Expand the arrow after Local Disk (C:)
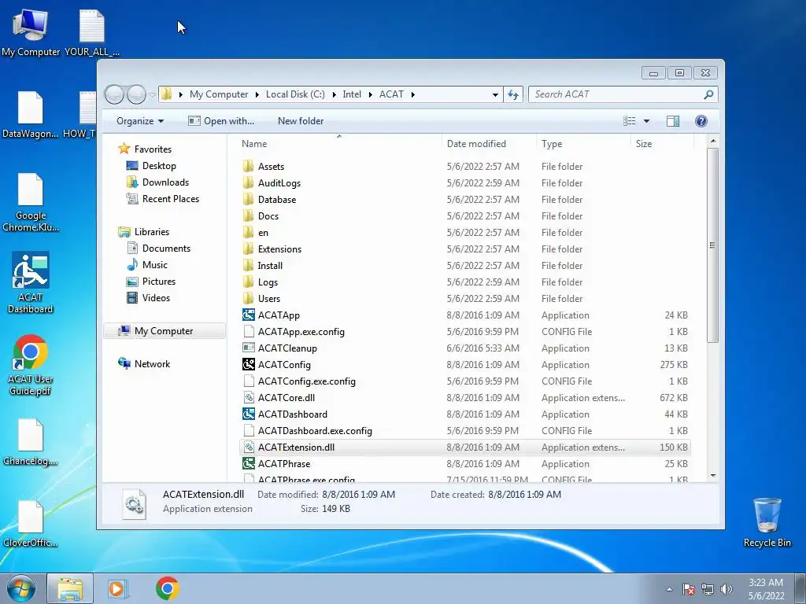The height and width of the screenshot is (604, 806). click(334, 94)
